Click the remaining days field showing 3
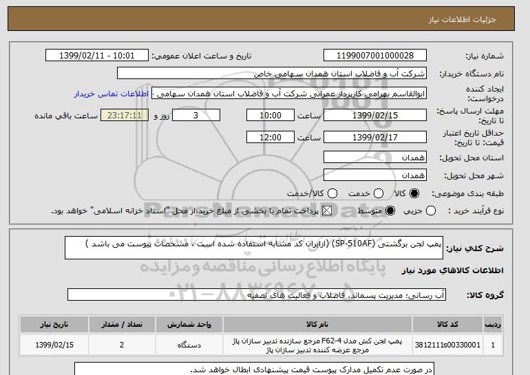Screen dimensions: 530x375 pos(196,115)
